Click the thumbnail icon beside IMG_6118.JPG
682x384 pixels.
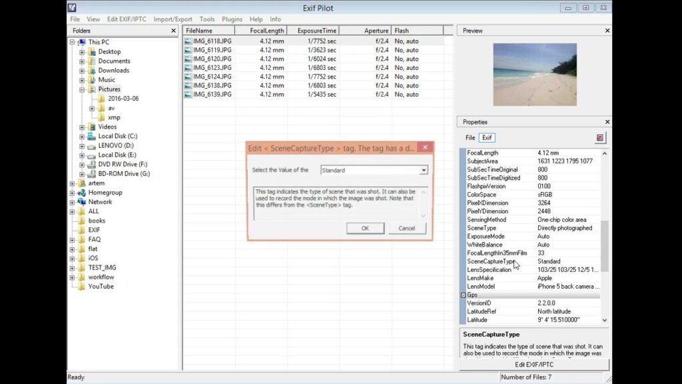coord(186,40)
